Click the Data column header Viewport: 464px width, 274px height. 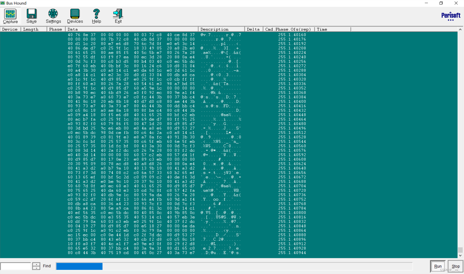(x=132, y=29)
